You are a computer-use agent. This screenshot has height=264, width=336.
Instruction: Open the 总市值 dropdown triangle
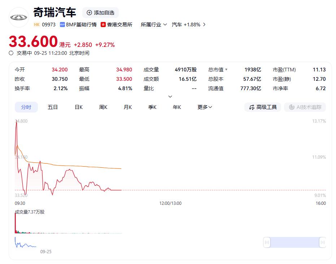(x=226, y=70)
